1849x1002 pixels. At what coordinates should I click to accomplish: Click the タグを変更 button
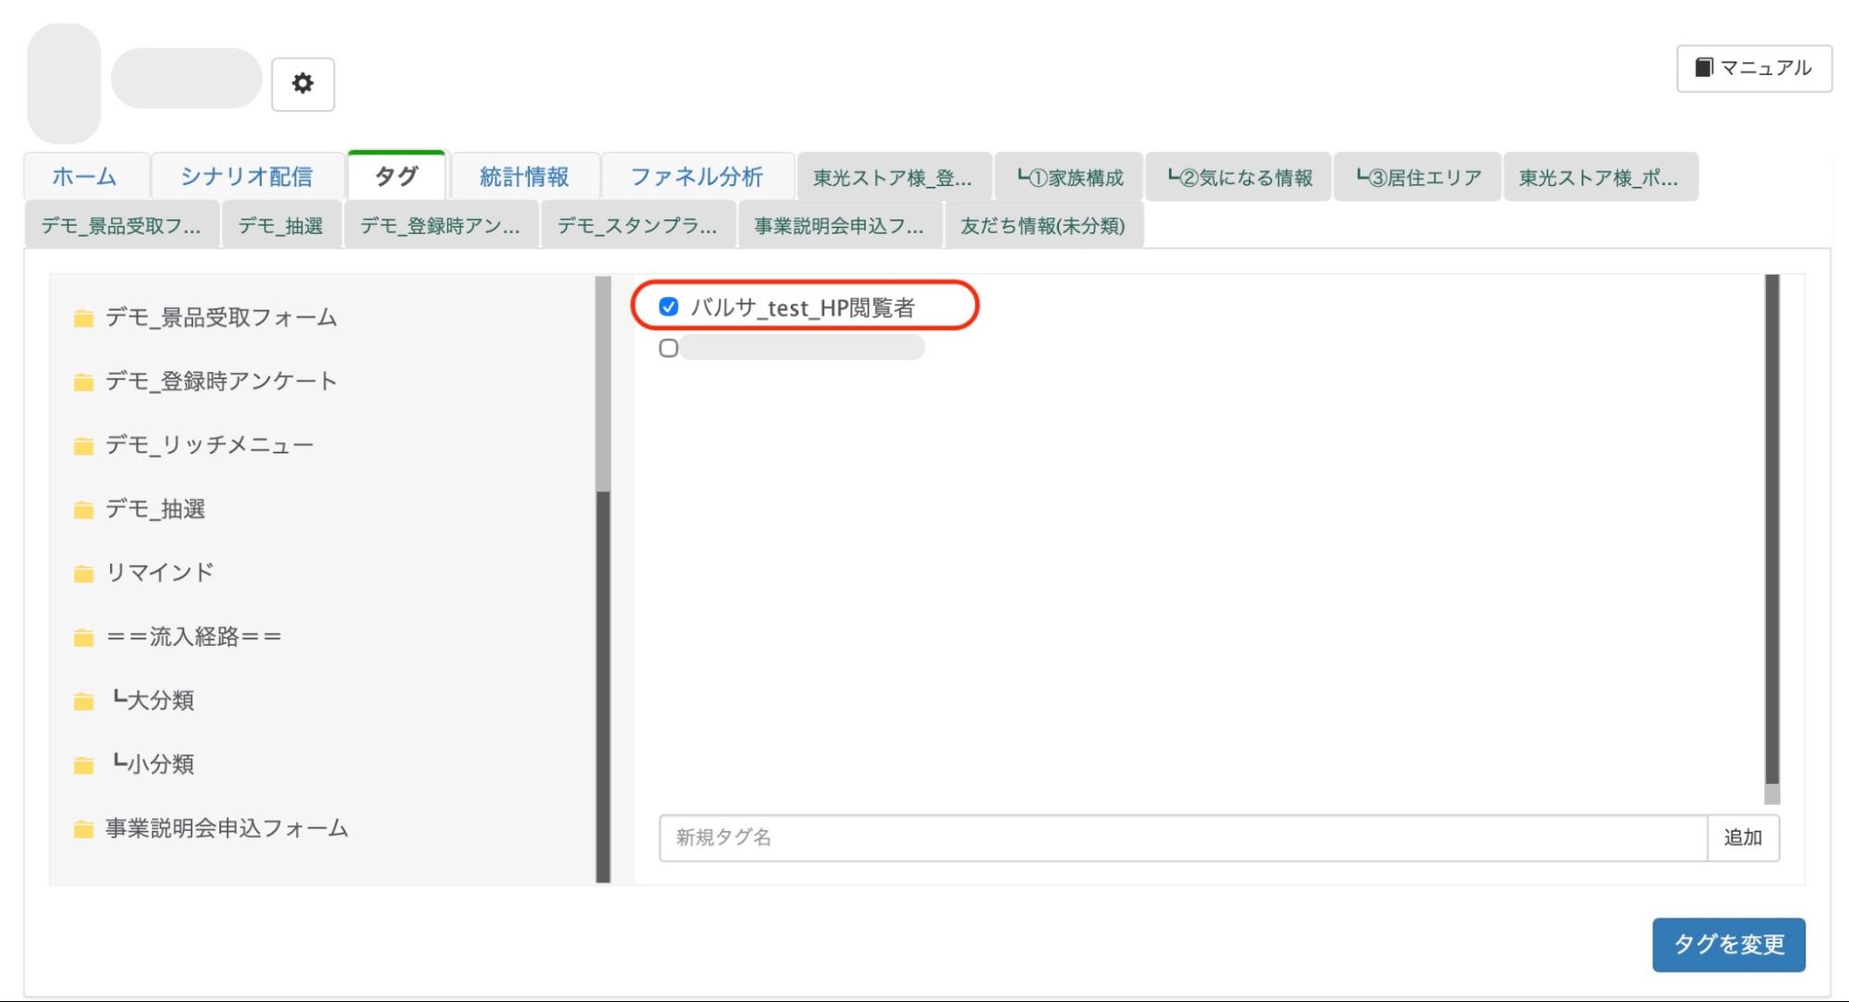click(1728, 945)
